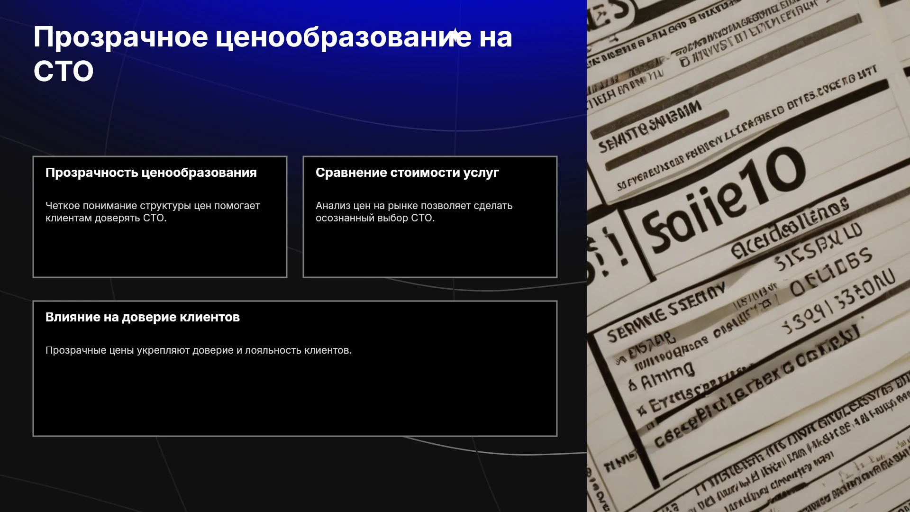Click the 'Сравнение стоимости услуг' heading
This screenshot has height=512, width=910.
tap(407, 173)
